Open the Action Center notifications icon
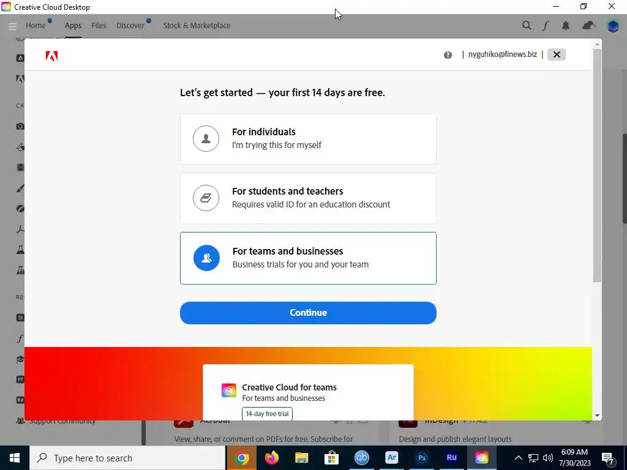 tap(608, 458)
